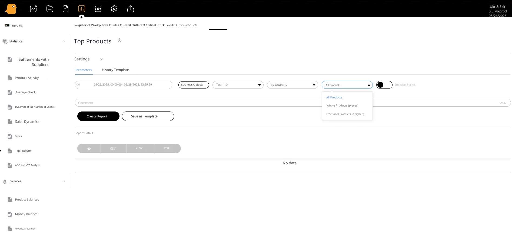Viewport: 512px width, 233px height.
Task: Choose Fractional Products (weighed) option
Action: (x=345, y=114)
